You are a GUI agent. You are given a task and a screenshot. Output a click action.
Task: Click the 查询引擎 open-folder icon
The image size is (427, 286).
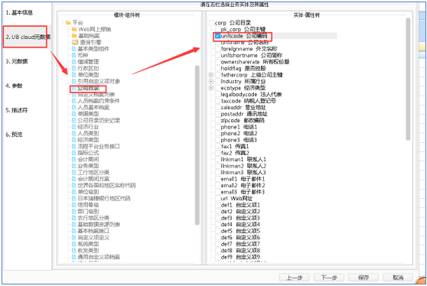(75, 42)
